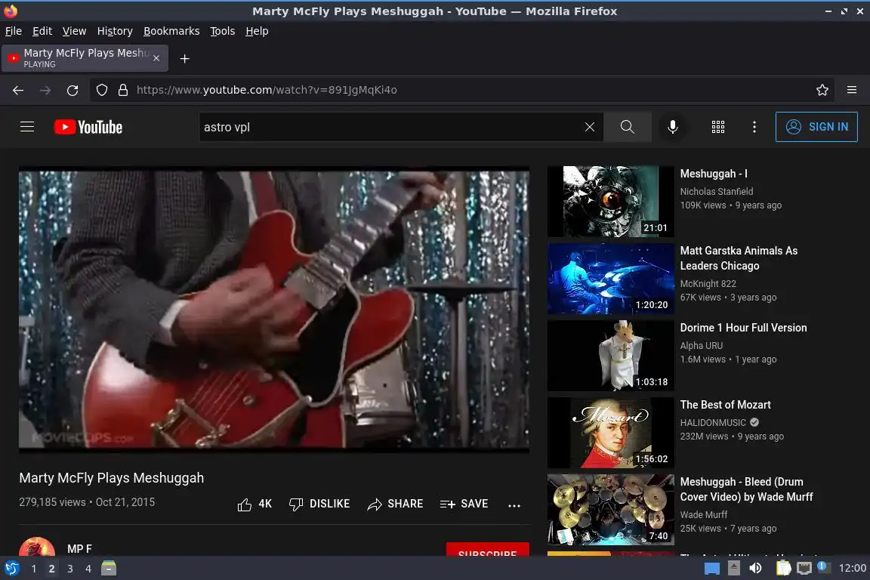Open the File menu
870x580 pixels.
[14, 31]
